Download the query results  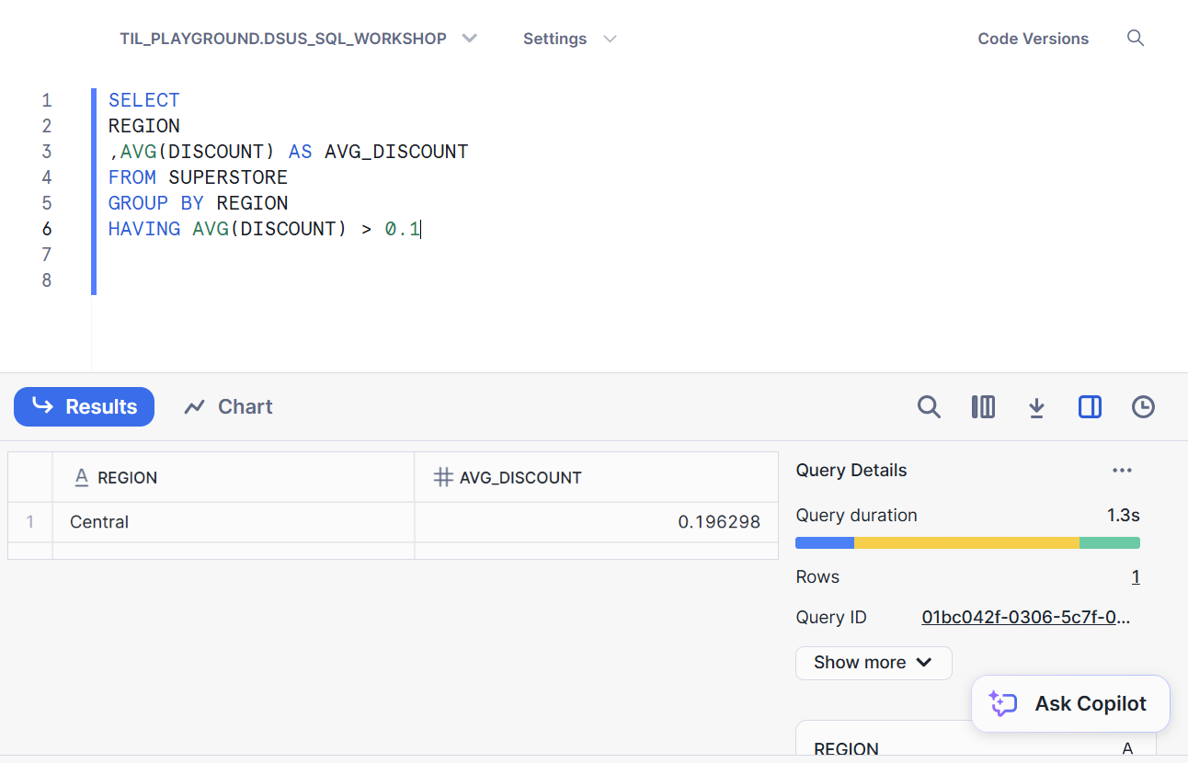(x=1036, y=407)
